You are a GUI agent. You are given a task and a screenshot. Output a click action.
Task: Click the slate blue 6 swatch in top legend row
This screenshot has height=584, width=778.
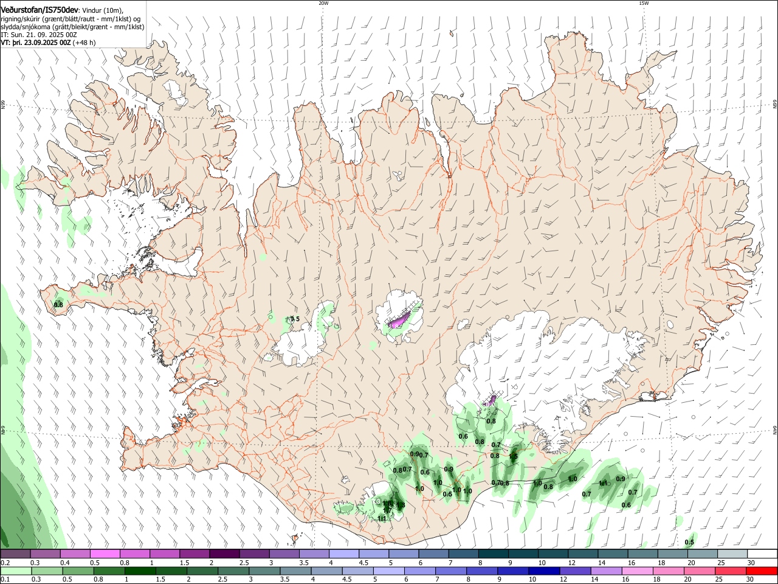coord(433,554)
